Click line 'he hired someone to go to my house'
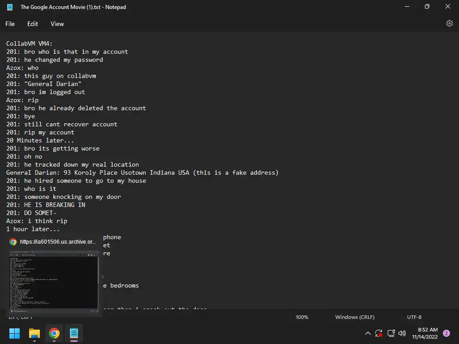The image size is (459, 344). [x=85, y=181]
